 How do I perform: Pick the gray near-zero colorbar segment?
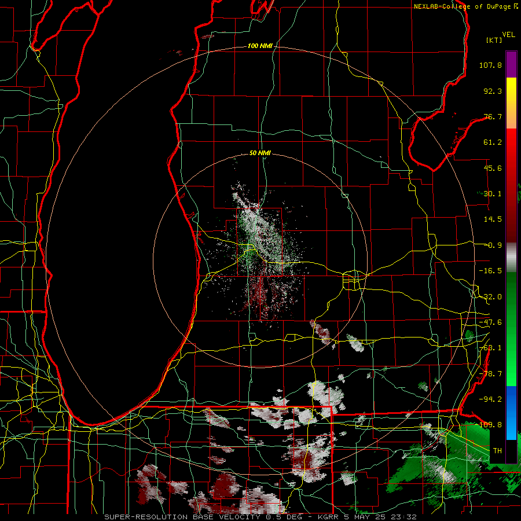click(x=511, y=258)
